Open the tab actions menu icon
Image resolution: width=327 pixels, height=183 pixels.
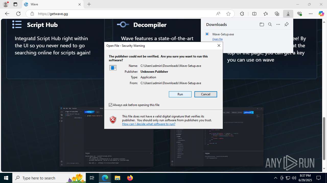pyautogui.click(x=15, y=4)
